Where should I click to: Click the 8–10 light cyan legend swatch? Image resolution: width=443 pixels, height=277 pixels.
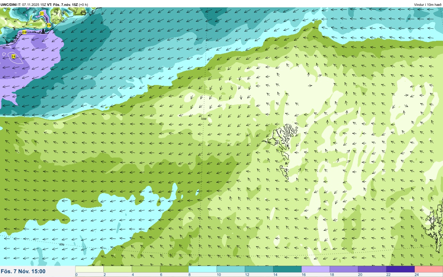click(202, 269)
